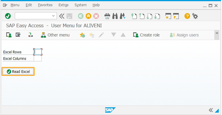Viewport: 222px width, 115px height.
Task: Click blue status bar corner triangle
Action: coord(217,111)
